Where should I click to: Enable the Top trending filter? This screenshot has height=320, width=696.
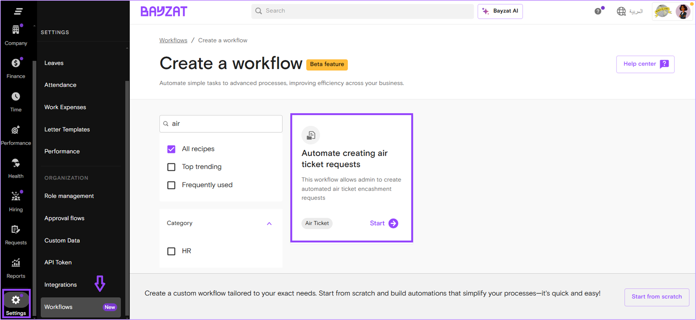point(171,167)
